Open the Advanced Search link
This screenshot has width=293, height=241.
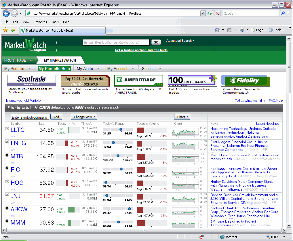[x=180, y=41]
